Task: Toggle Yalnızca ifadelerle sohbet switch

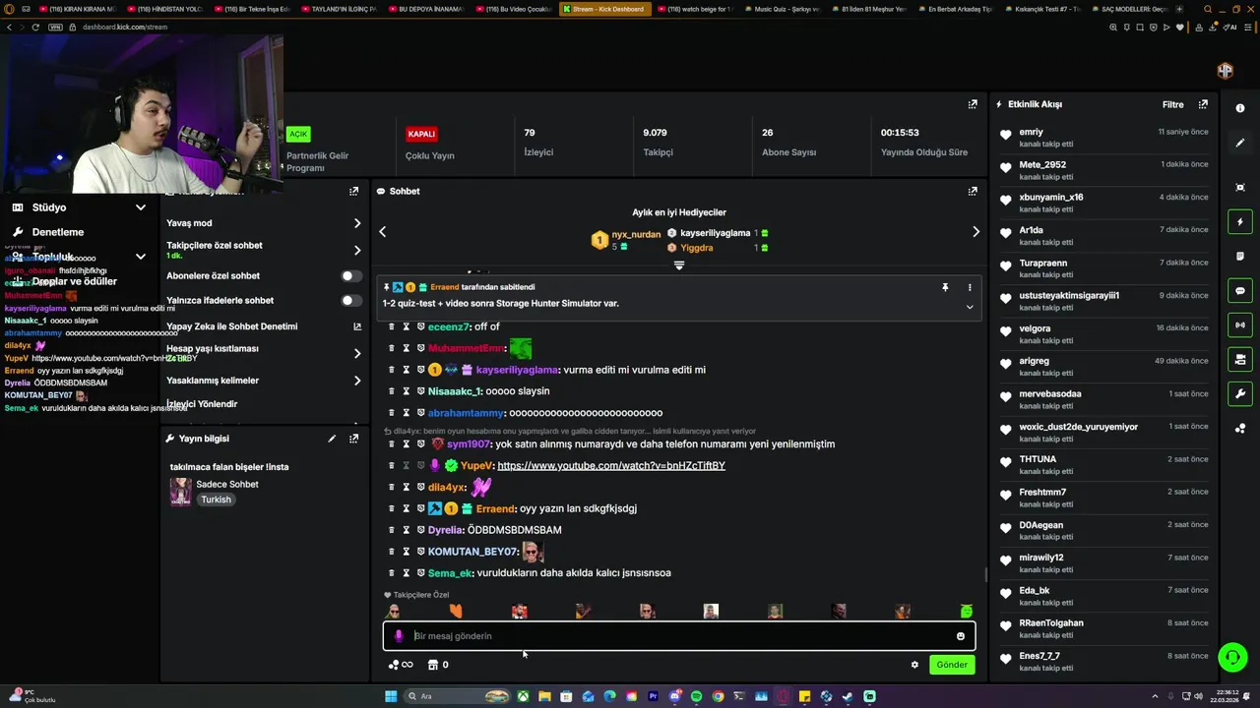Action: pyautogui.click(x=350, y=301)
